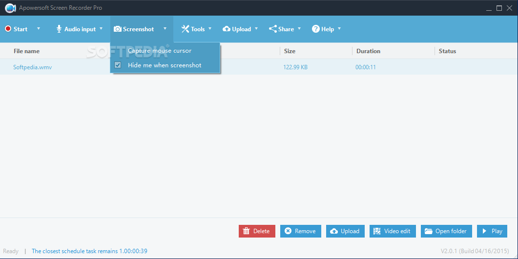Click the V2.0.1 build version text
Screen dimensions: 518x259
click(x=475, y=251)
